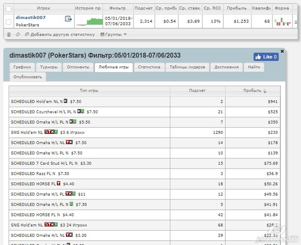301x245 pixels.
Task: Sort by the Прибыль column arrow icon
Action: tap(265, 91)
